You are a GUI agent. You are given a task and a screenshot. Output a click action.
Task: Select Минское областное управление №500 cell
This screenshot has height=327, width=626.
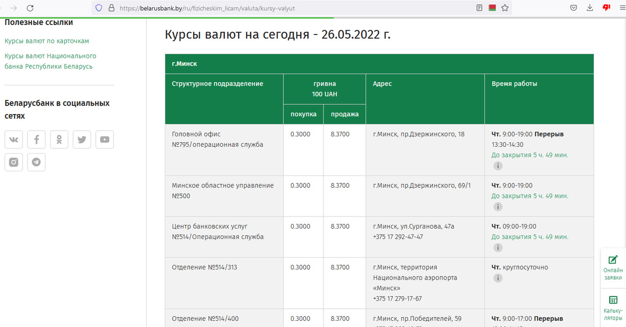coord(224,196)
